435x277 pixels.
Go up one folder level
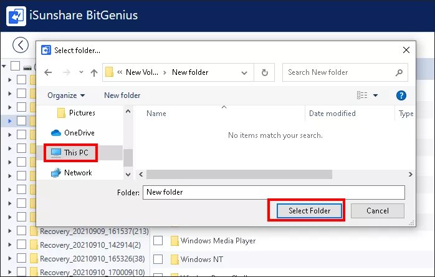click(94, 73)
